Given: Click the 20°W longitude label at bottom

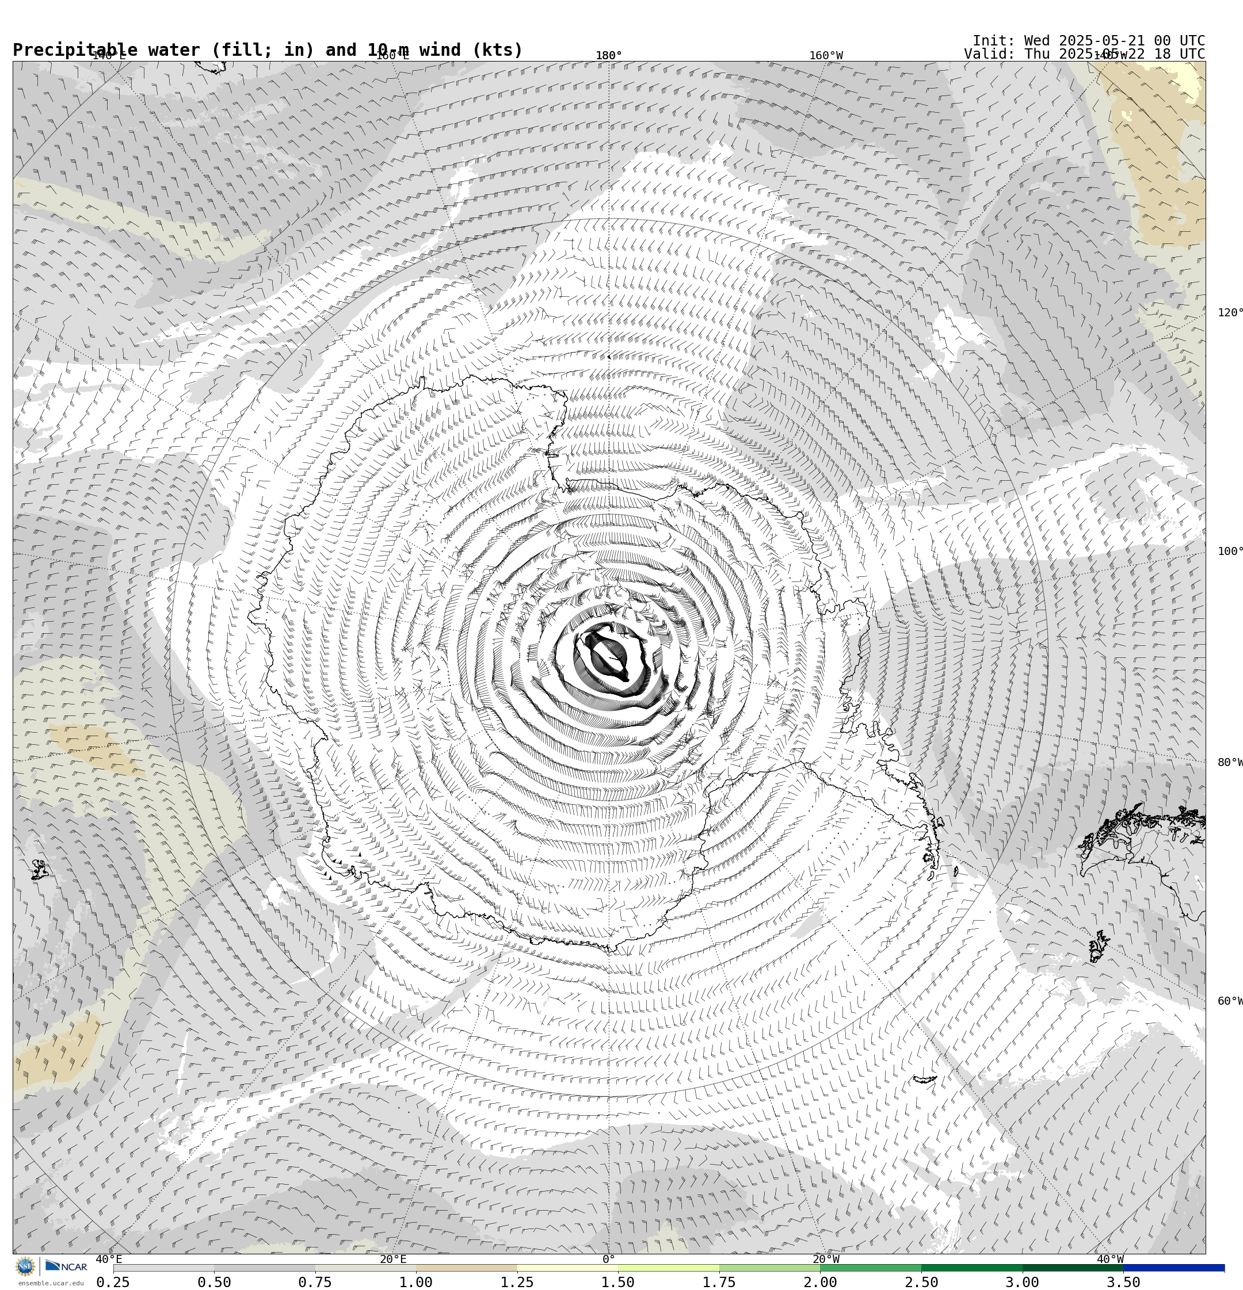Looking at the screenshot, I should point(826,1259).
